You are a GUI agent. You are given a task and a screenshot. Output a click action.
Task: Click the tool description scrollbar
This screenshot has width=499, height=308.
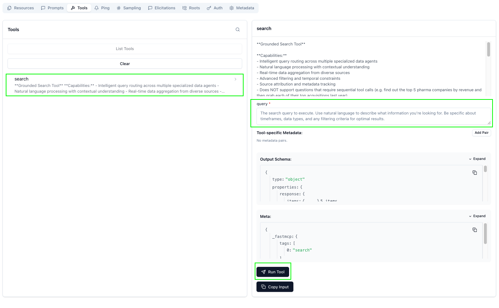click(x=488, y=49)
